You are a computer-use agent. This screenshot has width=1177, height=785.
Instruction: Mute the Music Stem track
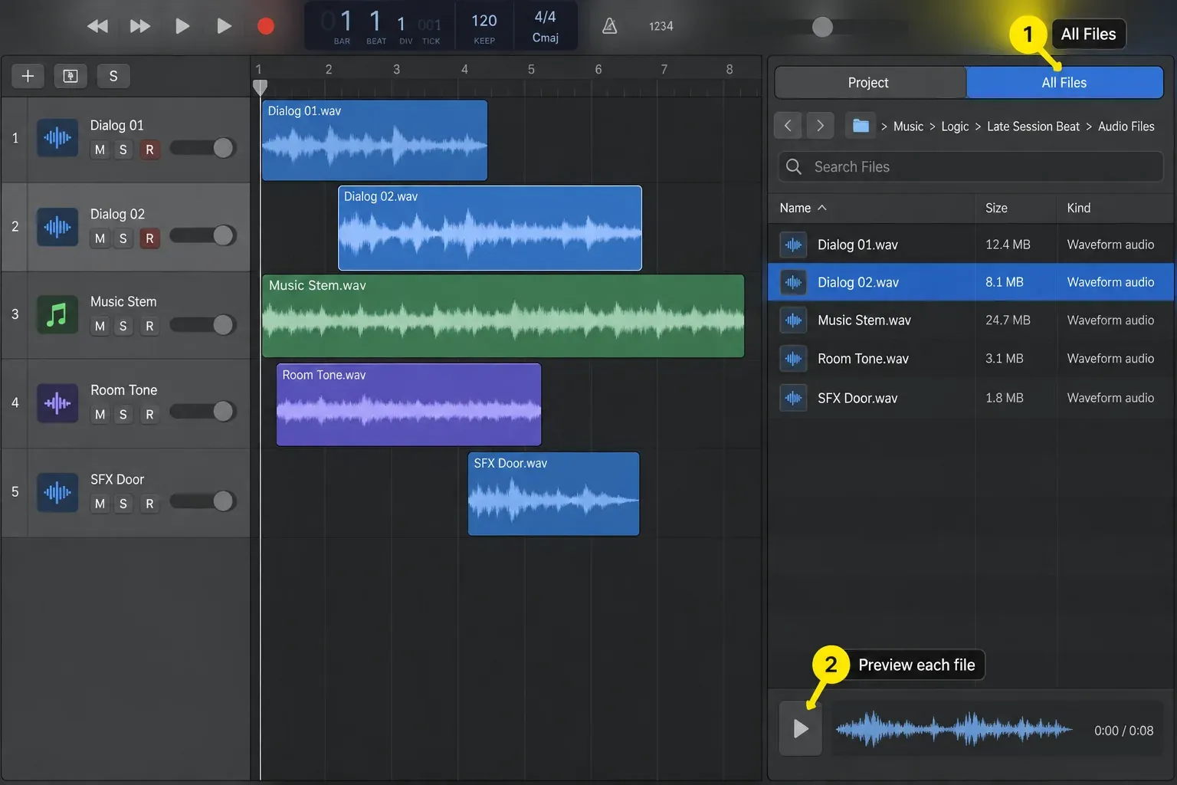tap(100, 326)
